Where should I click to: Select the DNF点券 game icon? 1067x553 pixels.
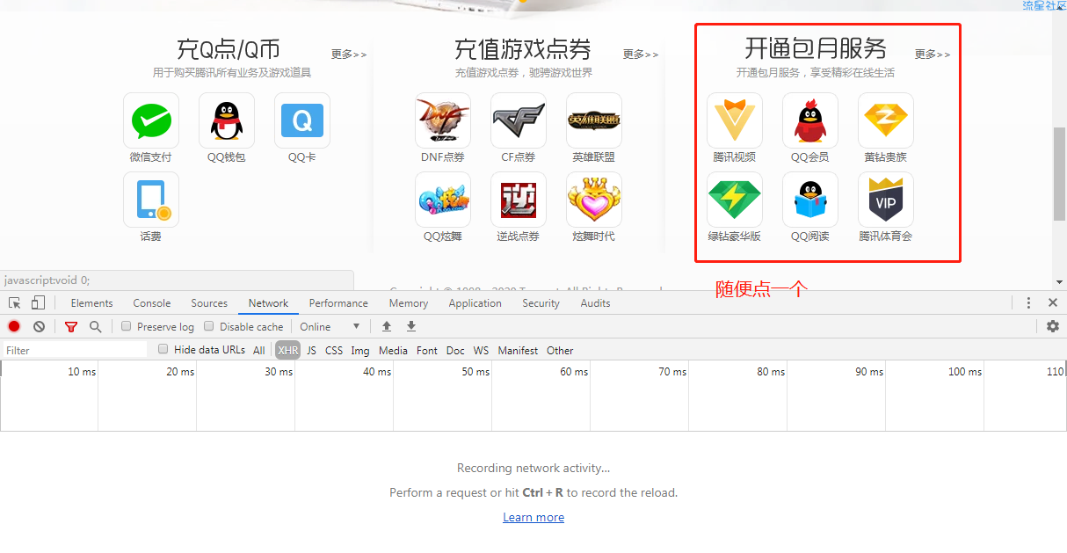point(442,120)
